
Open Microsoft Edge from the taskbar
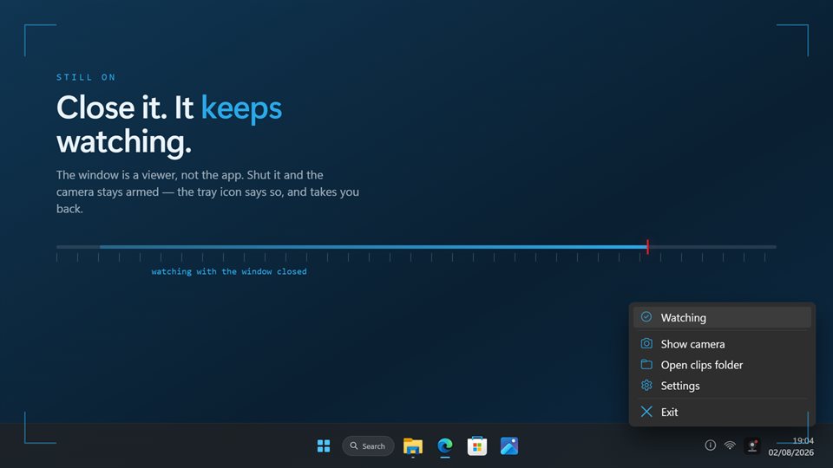(x=445, y=446)
